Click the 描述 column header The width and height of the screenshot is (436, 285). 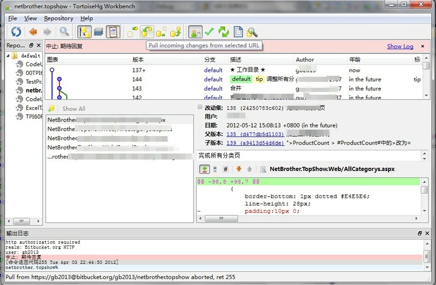pyautogui.click(x=261, y=59)
